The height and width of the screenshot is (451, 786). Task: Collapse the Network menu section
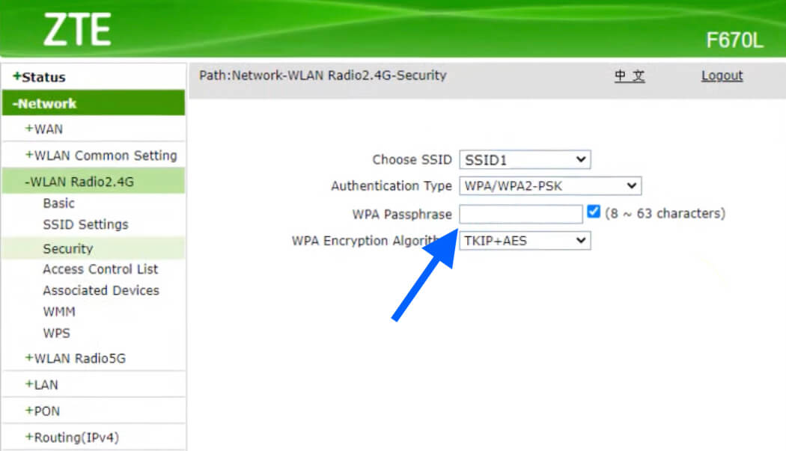click(x=46, y=103)
